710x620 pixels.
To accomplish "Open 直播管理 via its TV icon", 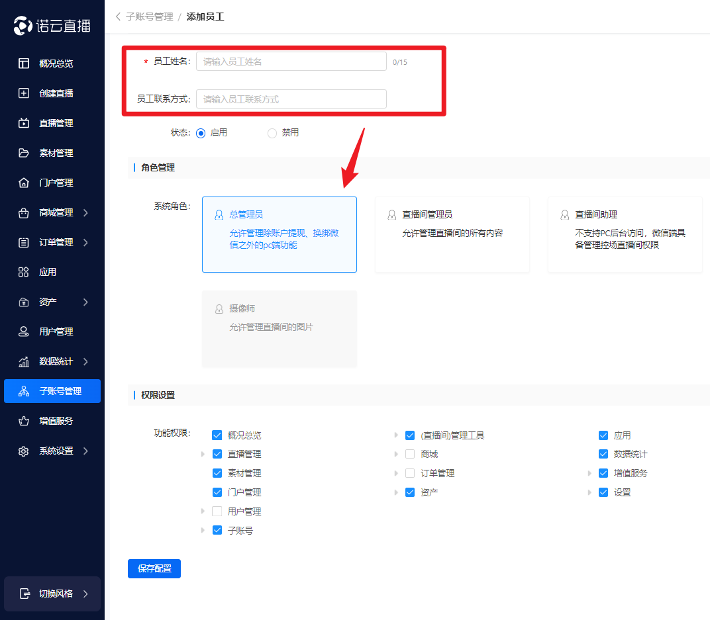I will (x=24, y=123).
